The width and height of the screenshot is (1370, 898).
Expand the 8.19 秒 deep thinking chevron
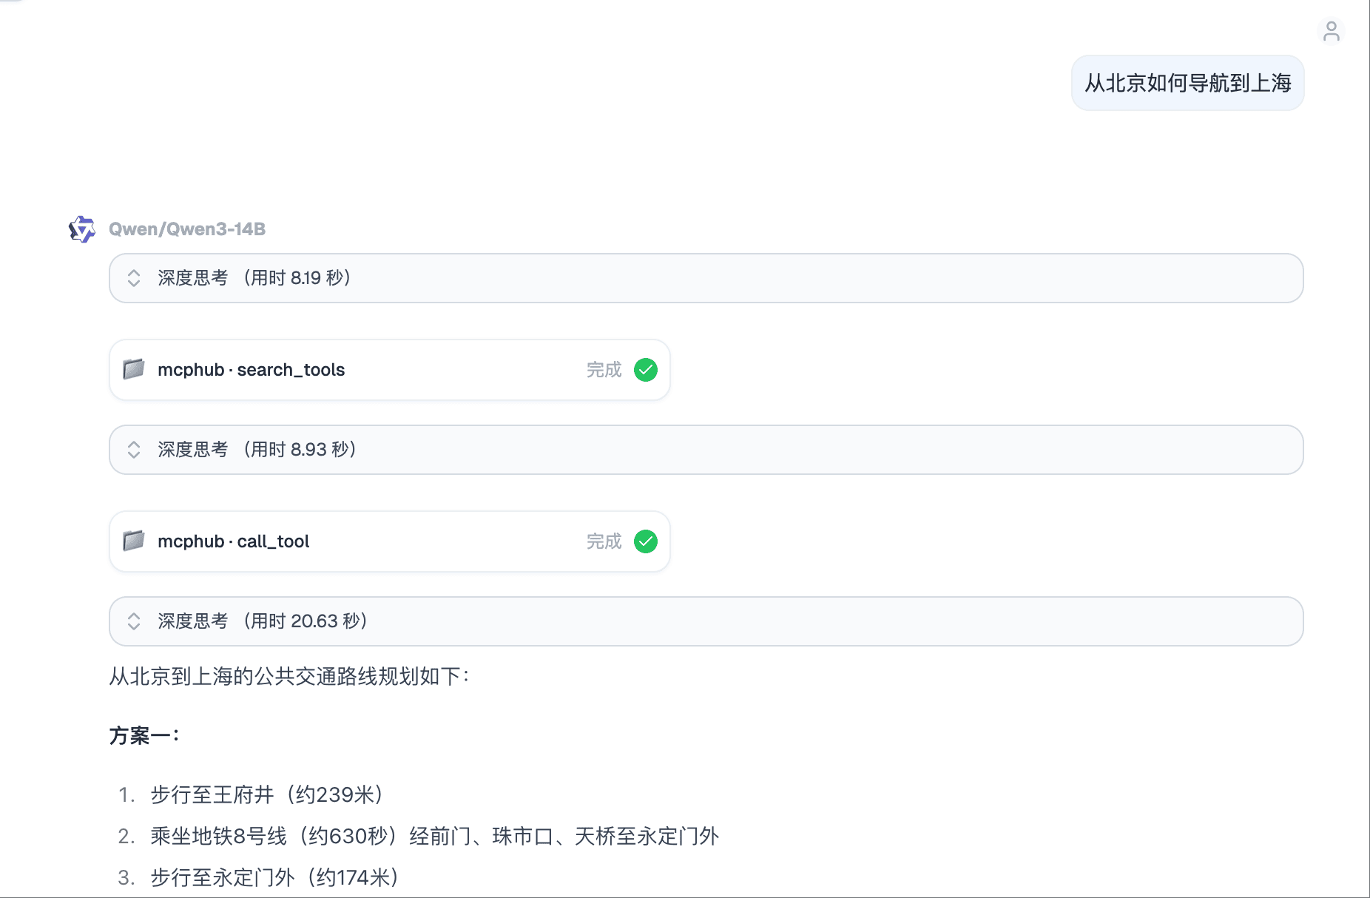point(134,278)
